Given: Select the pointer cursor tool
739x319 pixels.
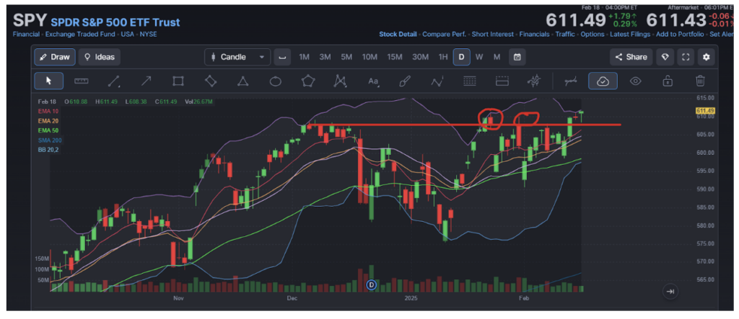Looking at the screenshot, I should tap(49, 81).
